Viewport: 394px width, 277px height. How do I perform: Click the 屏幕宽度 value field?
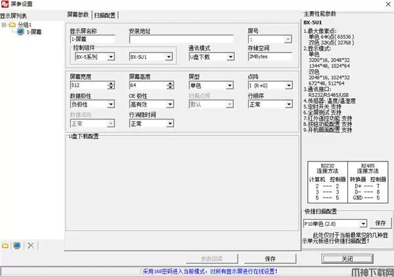89,85
